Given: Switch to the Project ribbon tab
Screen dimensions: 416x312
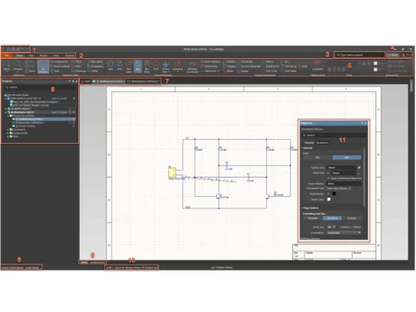Looking at the screenshot, I should point(43,55).
